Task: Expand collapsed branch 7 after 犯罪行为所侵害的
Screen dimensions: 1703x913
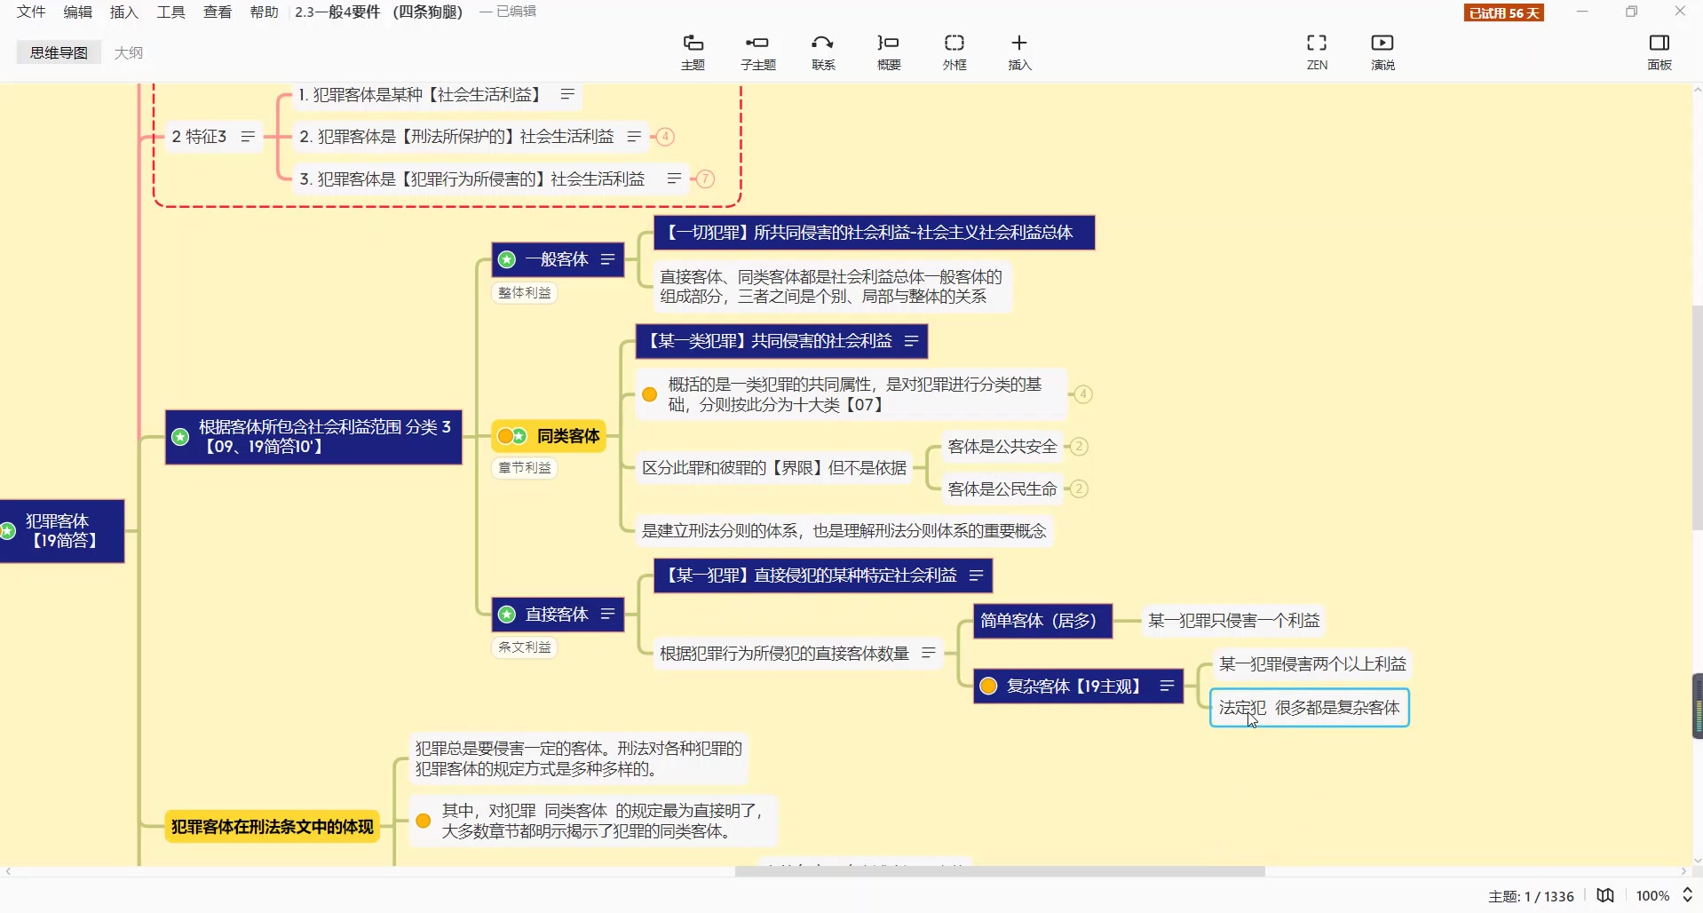Action: [705, 179]
